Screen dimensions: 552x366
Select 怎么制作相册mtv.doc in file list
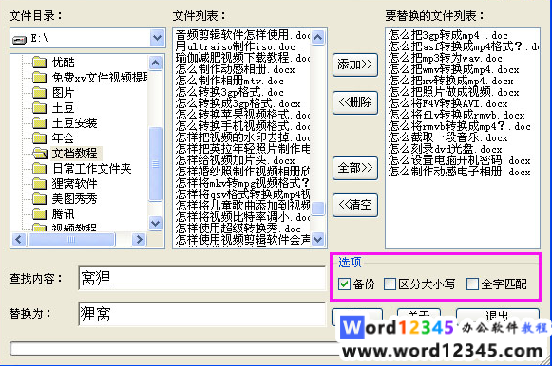point(229,81)
